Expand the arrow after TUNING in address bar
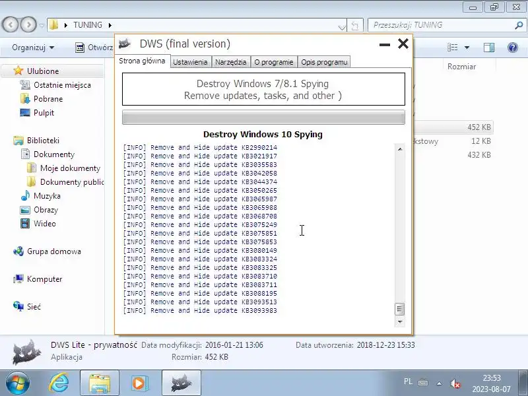 (110, 25)
